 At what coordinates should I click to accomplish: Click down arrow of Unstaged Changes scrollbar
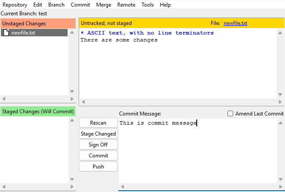pos(72,91)
